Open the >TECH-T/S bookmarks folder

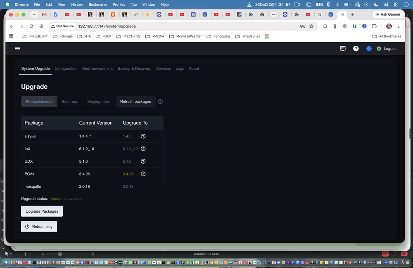point(128,36)
